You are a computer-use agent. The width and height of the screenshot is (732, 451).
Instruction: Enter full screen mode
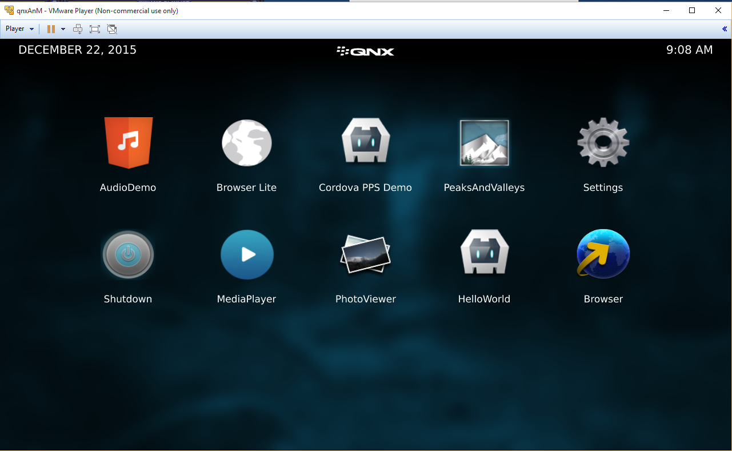point(95,29)
